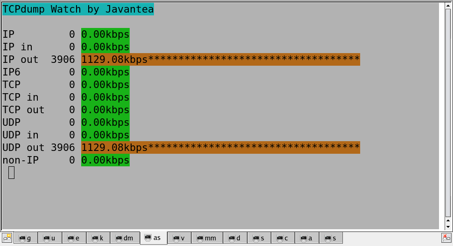The height and width of the screenshot is (246, 453).
Task: Click the "TCP out" row label
Action: [x=23, y=110]
